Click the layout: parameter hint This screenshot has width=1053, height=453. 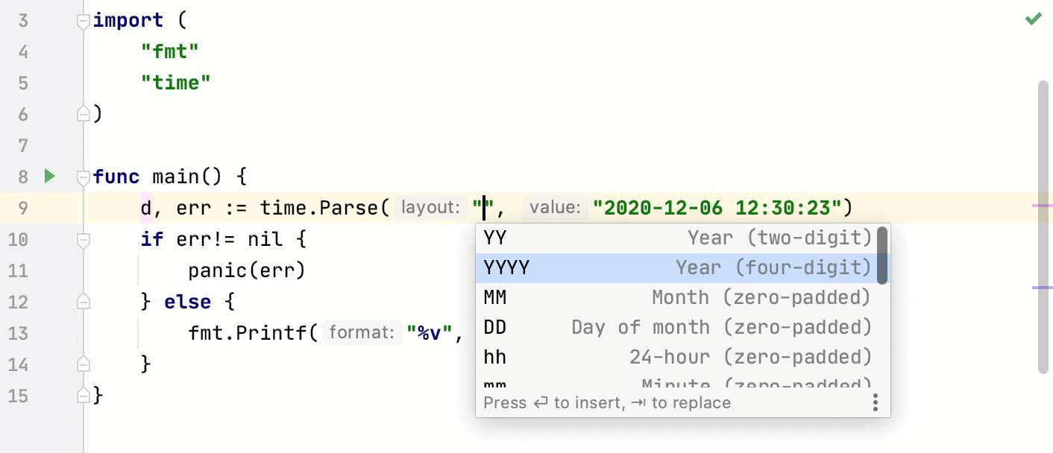(x=430, y=207)
